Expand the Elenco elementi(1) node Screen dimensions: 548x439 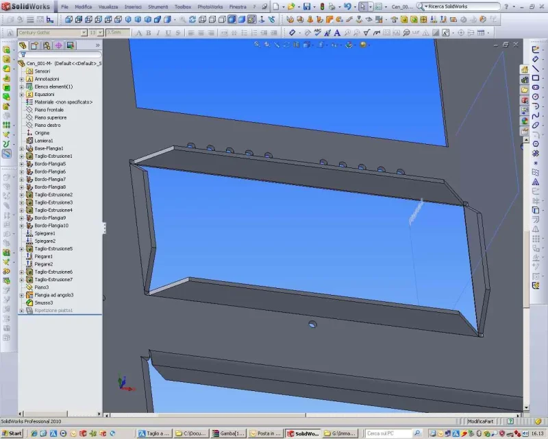point(22,87)
